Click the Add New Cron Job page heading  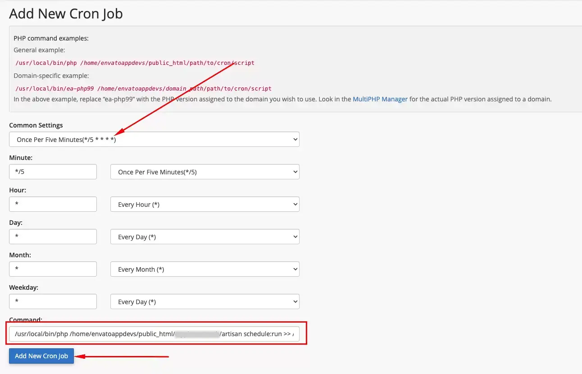(x=66, y=14)
